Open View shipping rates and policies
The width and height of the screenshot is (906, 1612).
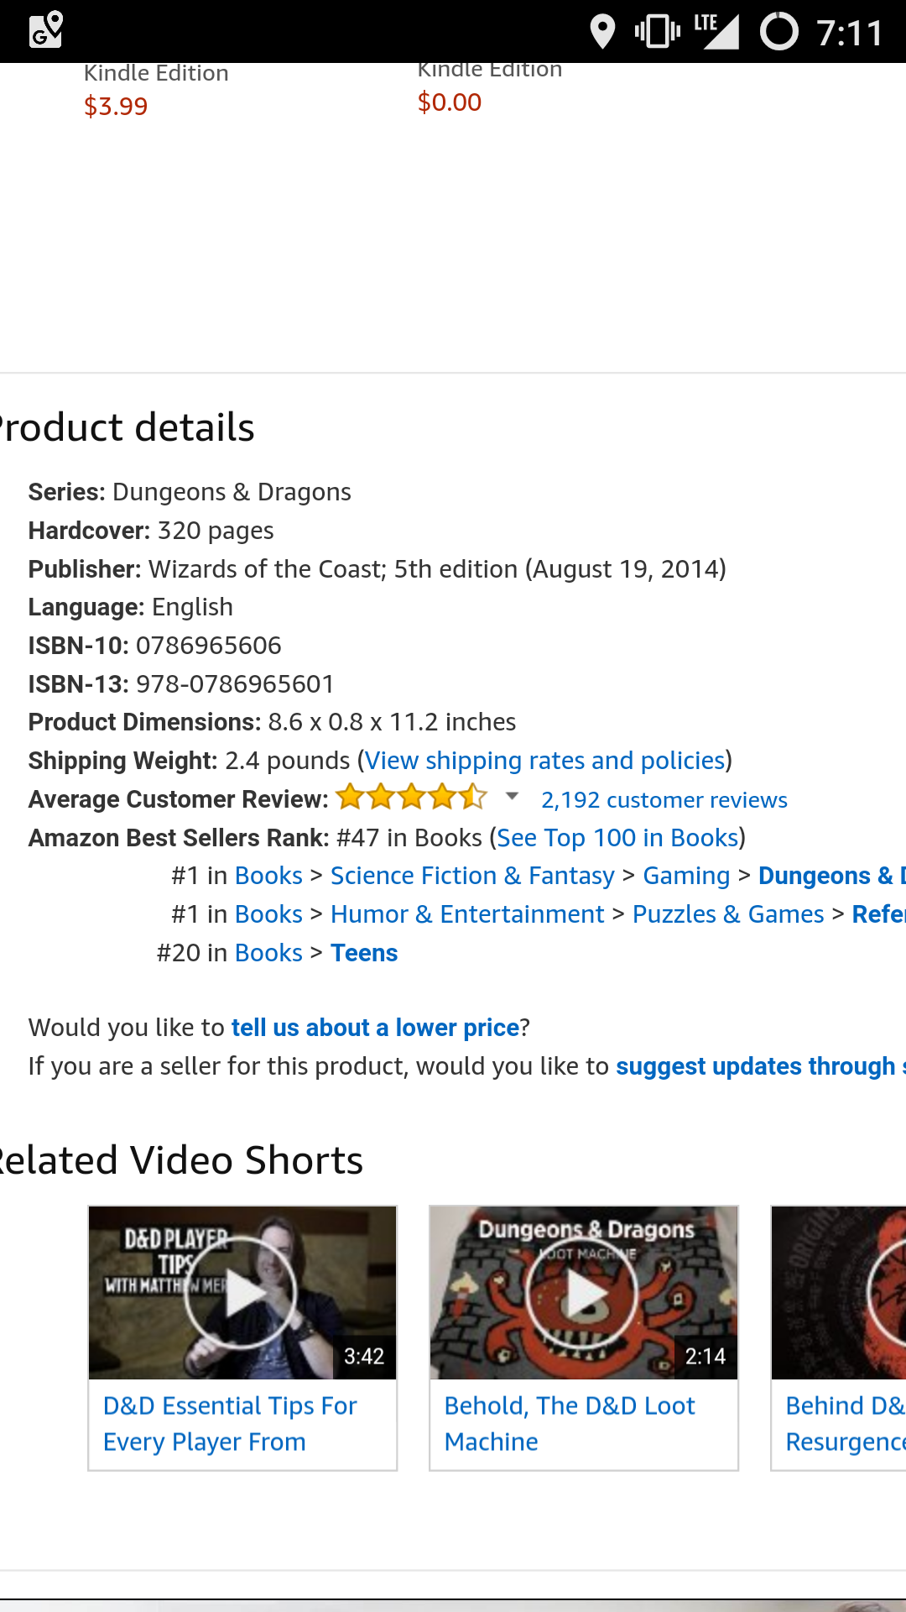pyautogui.click(x=545, y=760)
